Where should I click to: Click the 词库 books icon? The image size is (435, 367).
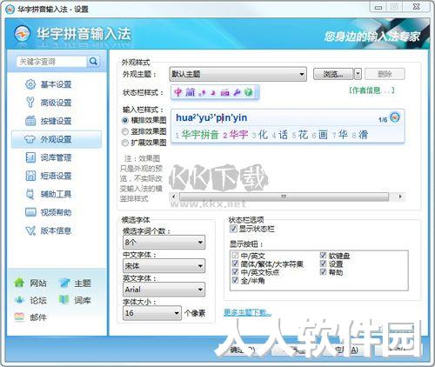coord(64,300)
